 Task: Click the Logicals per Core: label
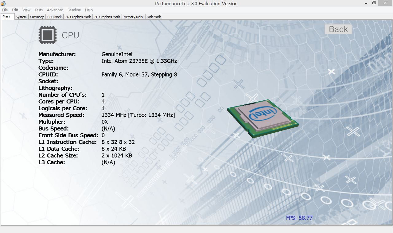click(x=63, y=108)
